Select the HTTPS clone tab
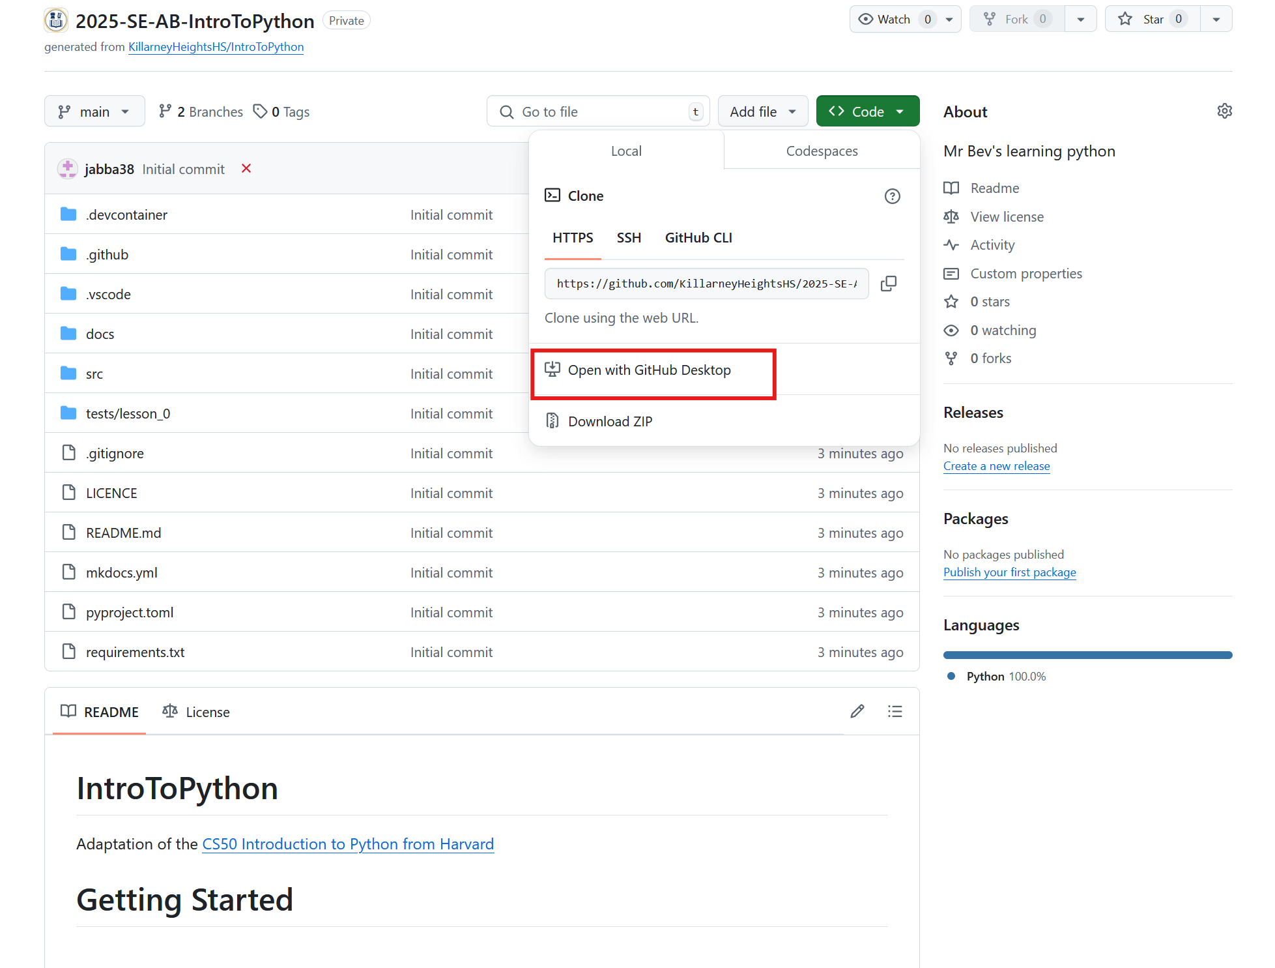The image size is (1275, 968). click(x=573, y=238)
